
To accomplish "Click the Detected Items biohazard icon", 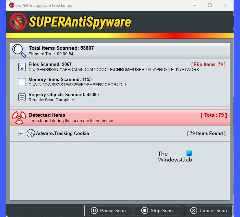I will [19, 117].
